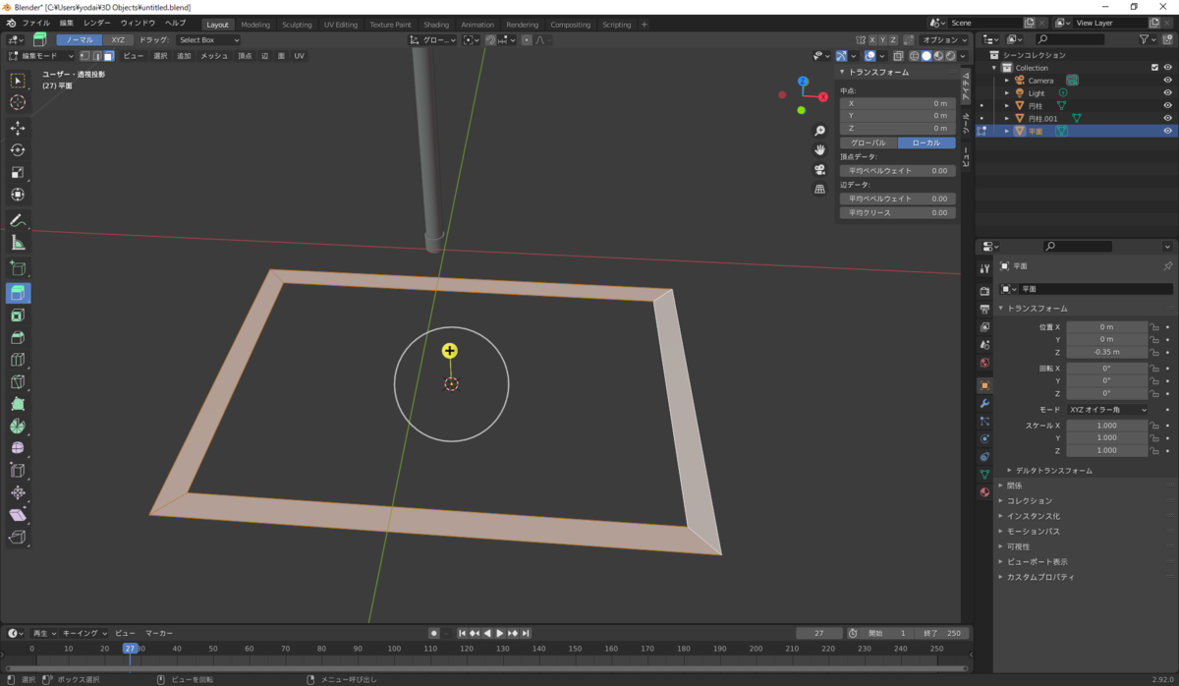
Task: Switch to wireframe viewport shading
Action: [914, 56]
